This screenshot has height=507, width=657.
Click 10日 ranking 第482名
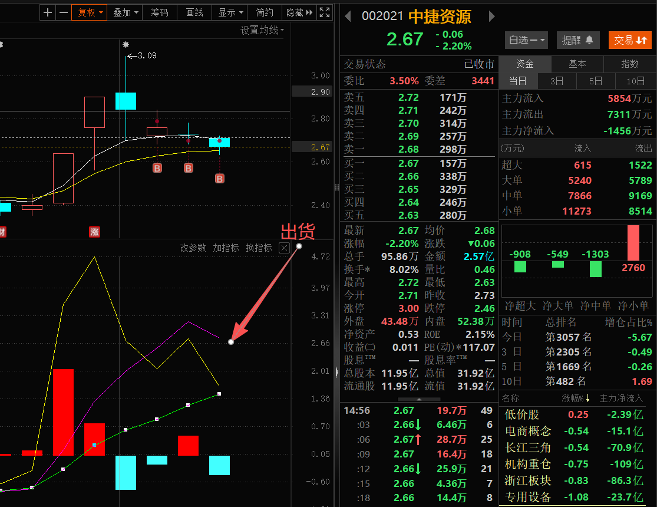coord(565,381)
